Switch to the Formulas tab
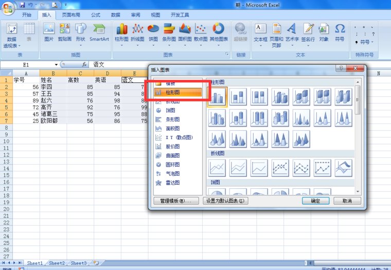The image size is (391, 270). pyautogui.click(x=96, y=15)
